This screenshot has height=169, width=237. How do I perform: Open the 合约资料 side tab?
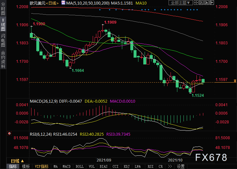tap(3, 60)
